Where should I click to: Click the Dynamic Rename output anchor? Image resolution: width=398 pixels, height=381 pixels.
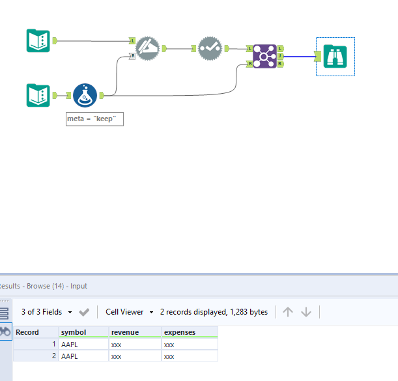[x=164, y=48]
